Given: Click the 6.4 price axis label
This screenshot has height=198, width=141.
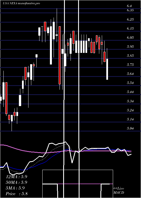Looking at the screenshot, I should tap(129, 6).
